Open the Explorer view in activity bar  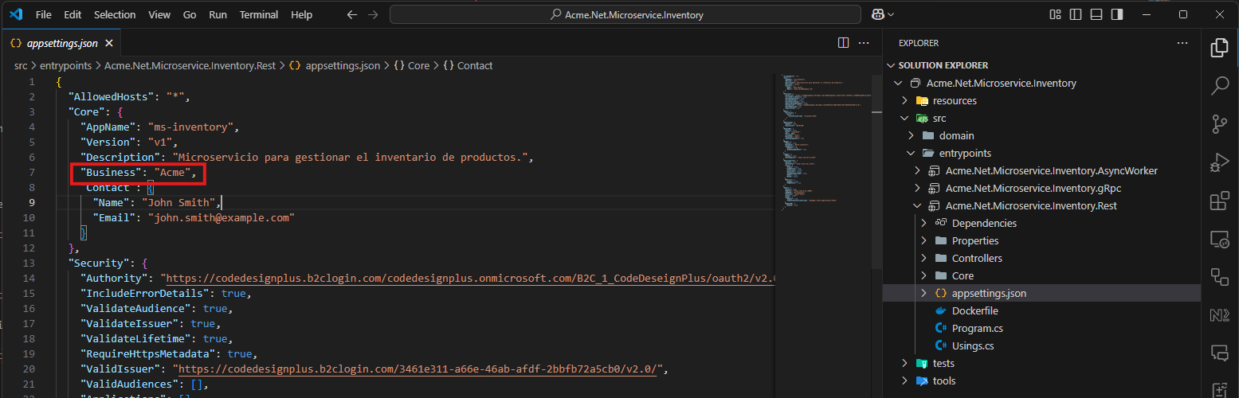coord(1219,48)
